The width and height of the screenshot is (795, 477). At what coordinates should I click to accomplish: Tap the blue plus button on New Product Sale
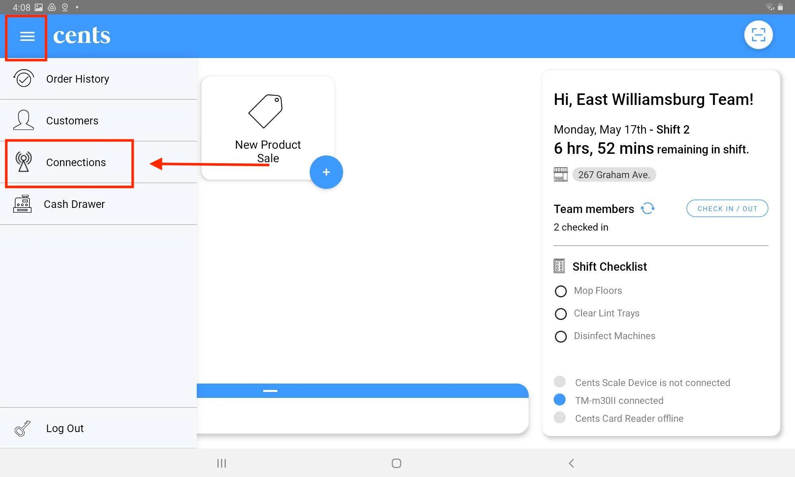click(326, 172)
